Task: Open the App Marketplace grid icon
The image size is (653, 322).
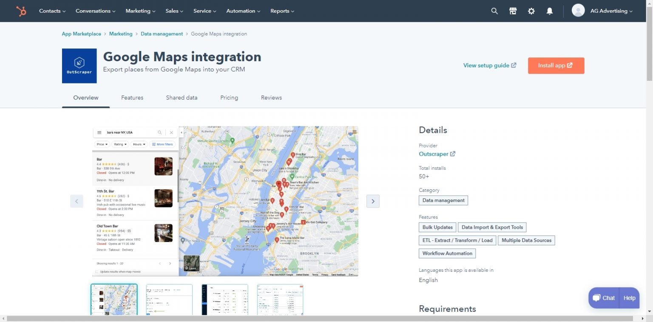Action: click(x=513, y=11)
